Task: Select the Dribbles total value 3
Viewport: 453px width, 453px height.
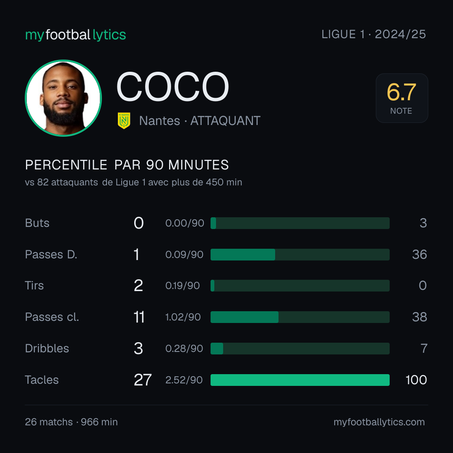Action: coord(138,349)
